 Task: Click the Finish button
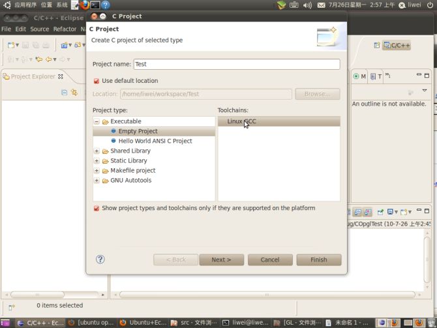tap(318, 260)
